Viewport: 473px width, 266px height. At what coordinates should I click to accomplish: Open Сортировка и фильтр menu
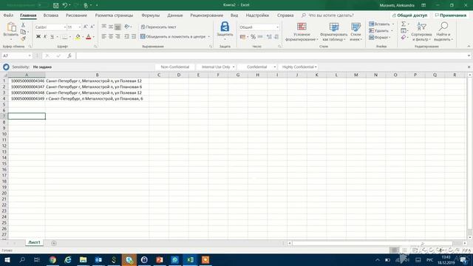421,32
